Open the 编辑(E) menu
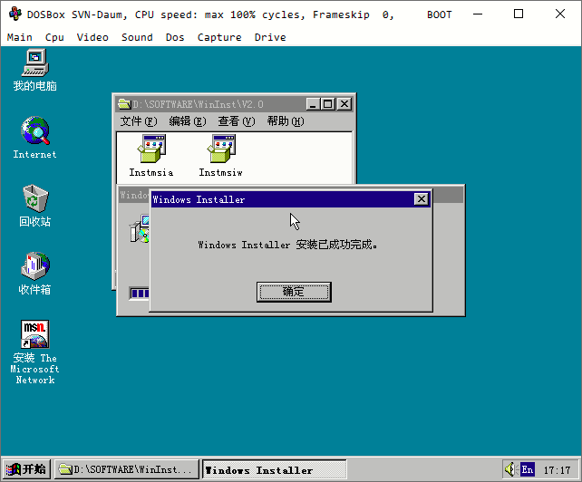The height and width of the screenshot is (482, 582). click(188, 121)
